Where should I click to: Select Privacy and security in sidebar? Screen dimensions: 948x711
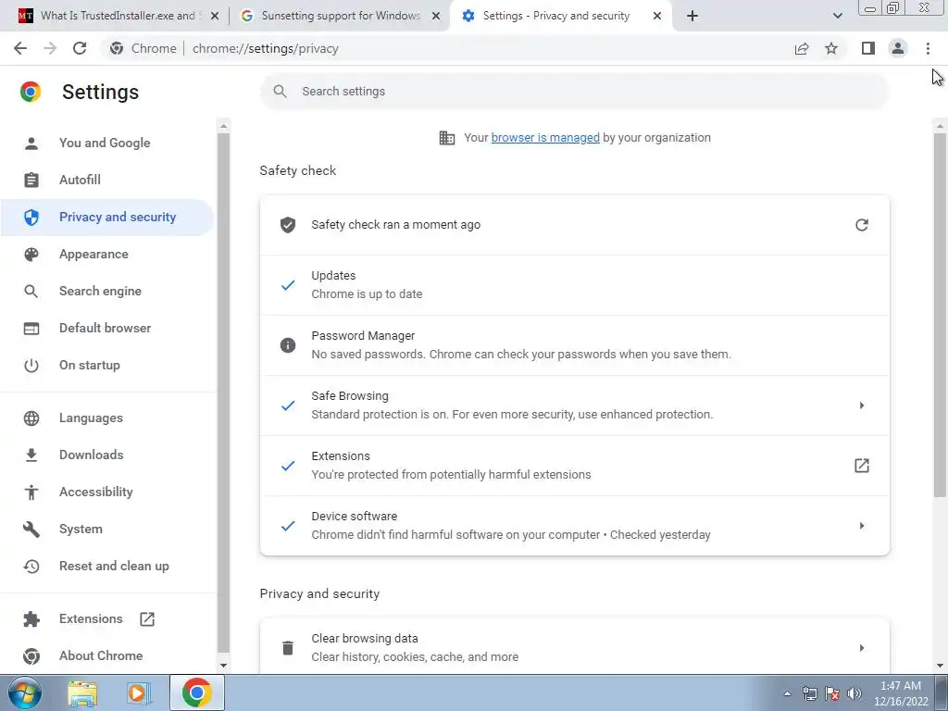tap(107, 217)
